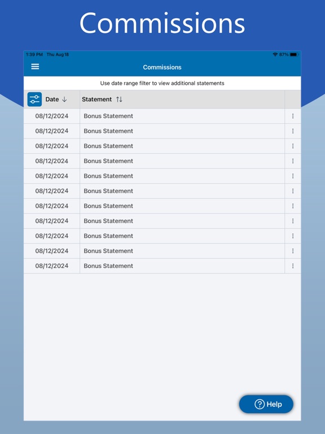
Task: Open the date range filter icon
Action: [x=34, y=99]
